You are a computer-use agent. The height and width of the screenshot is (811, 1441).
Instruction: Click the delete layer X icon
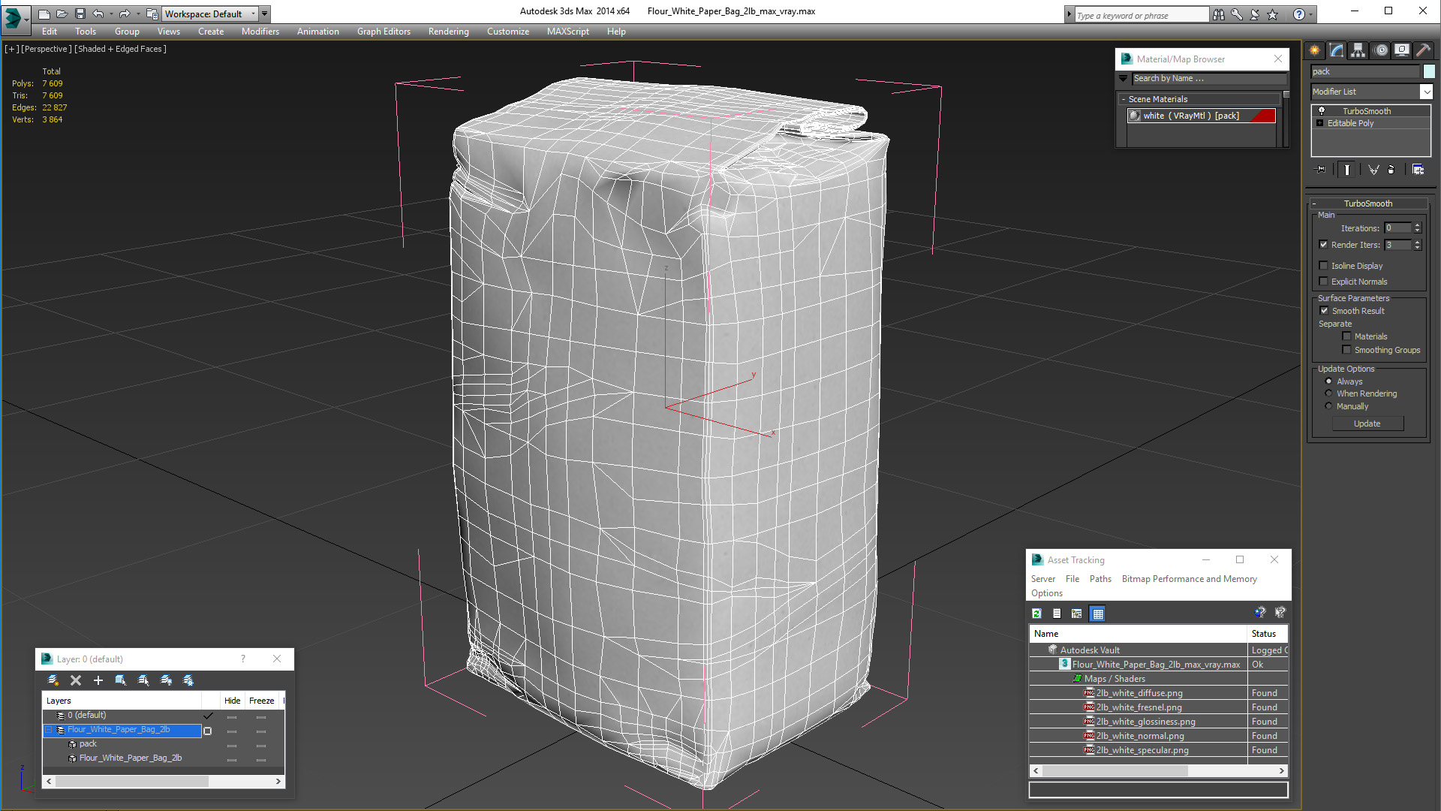76,680
